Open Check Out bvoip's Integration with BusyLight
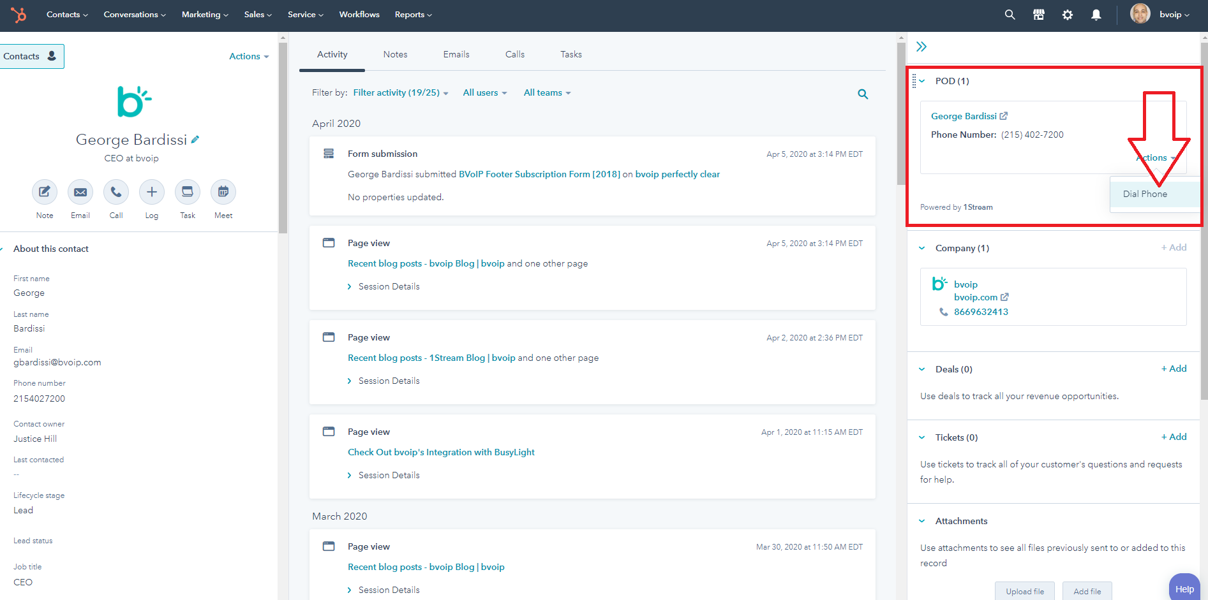 (x=441, y=452)
